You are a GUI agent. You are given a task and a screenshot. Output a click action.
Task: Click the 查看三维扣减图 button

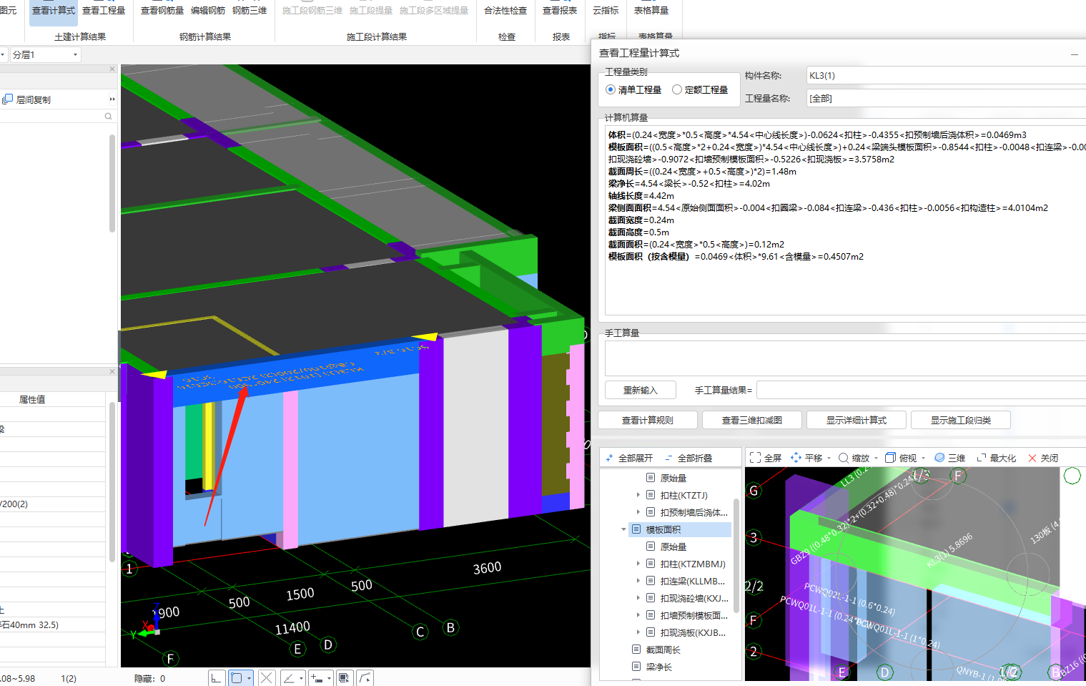click(x=751, y=420)
